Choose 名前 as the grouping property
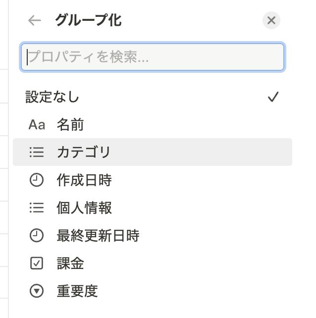Image resolution: width=316 pixels, height=318 pixels. [153, 124]
